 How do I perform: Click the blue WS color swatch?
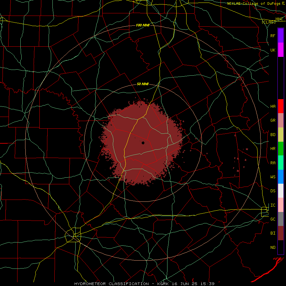coord(281,177)
